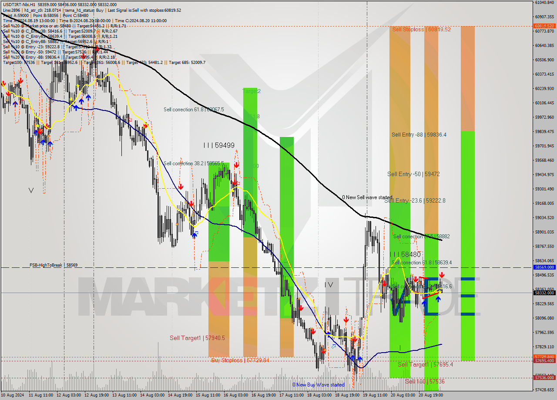Click 60106.455 on the price axis
This screenshot has height=400, width=557.
544,103
